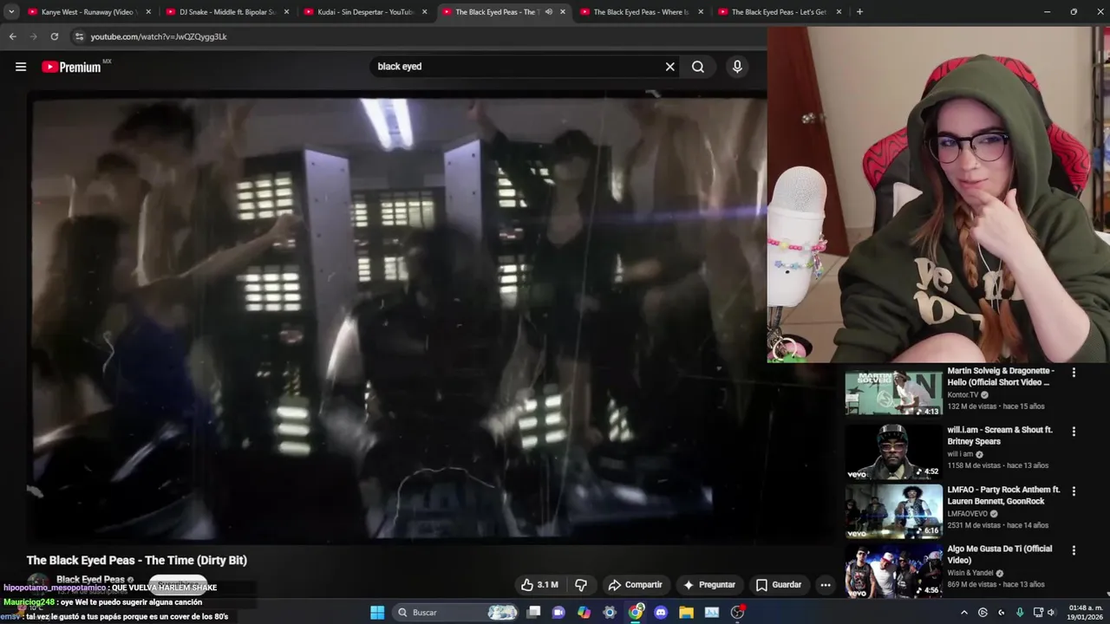Screen dimensions: 1110x624
Task: Close the Kudai - Sin Despertar tab
Action: pos(424,12)
